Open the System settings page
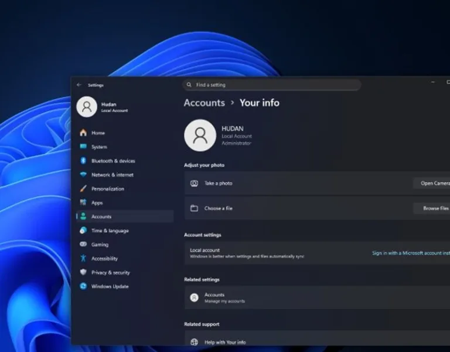450x352 pixels. coord(99,147)
